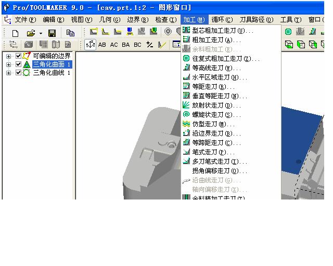The height and width of the screenshot is (266, 333).
Task: Open the 刀具路径(O) menu
Action: [x=257, y=20]
